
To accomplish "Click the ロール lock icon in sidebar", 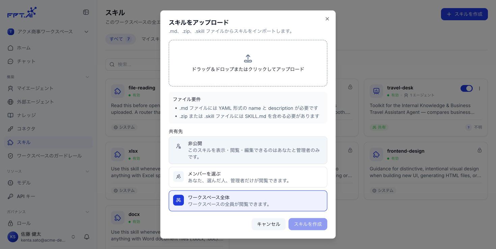I will pyautogui.click(x=10, y=223).
